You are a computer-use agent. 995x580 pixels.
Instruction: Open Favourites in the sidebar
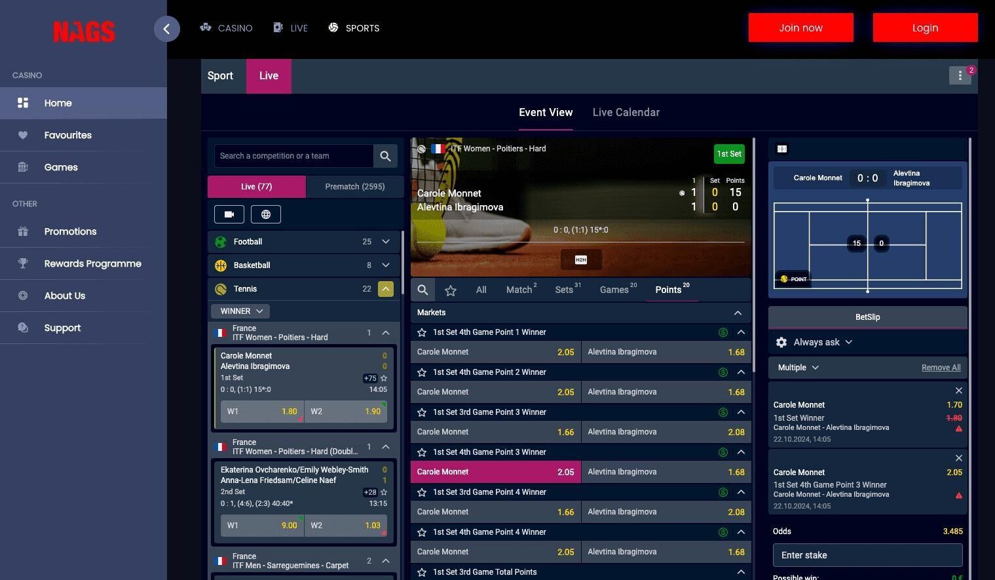[83, 135]
